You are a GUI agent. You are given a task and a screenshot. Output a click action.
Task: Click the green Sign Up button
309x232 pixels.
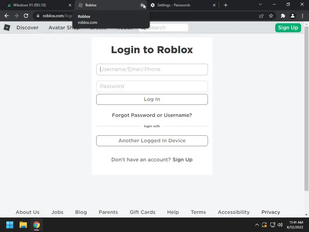(x=288, y=27)
